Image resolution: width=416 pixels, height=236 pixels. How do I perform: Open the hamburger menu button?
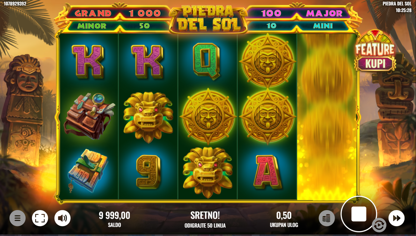coord(17,218)
